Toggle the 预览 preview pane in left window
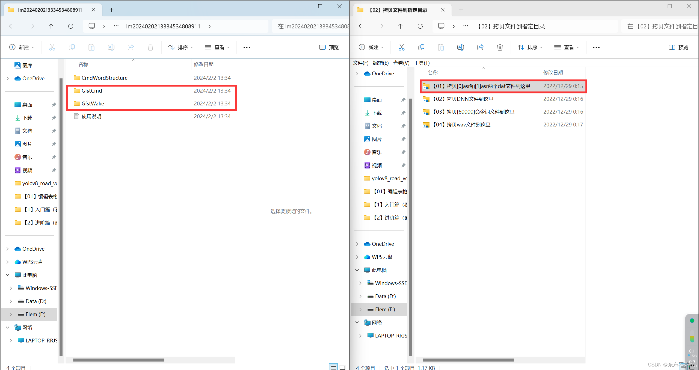Screen dimensions: 699x370 (x=329, y=47)
